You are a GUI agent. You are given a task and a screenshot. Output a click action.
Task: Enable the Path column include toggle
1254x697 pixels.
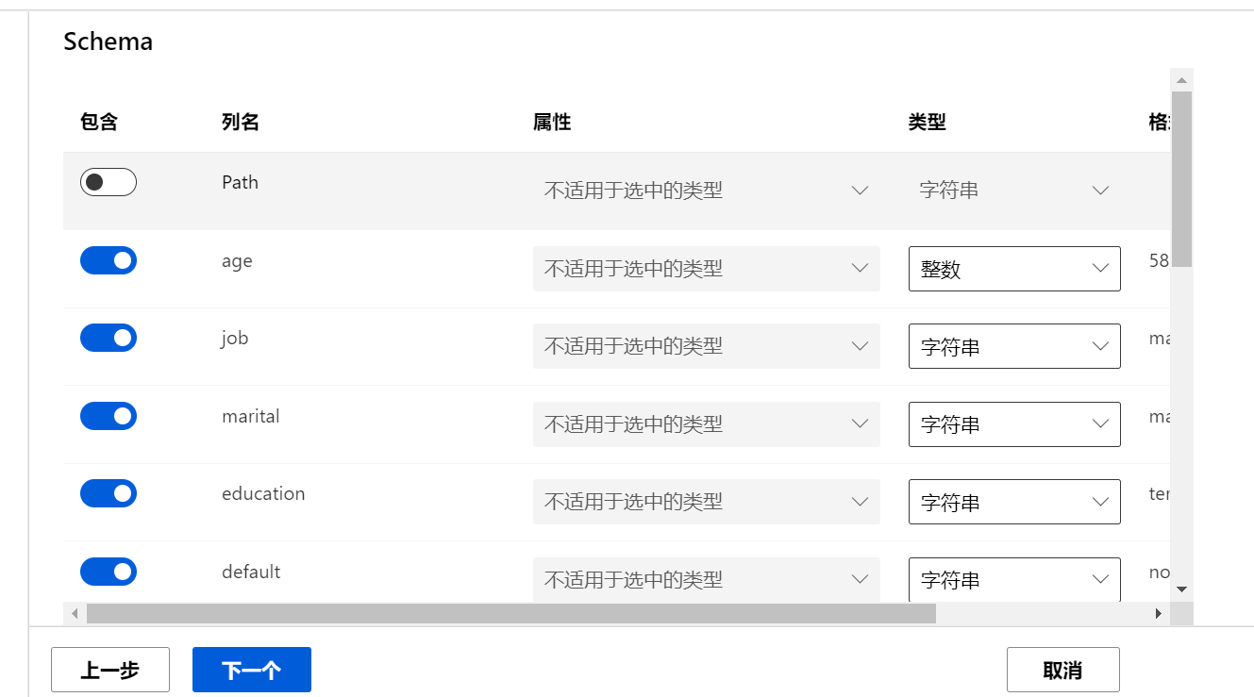click(x=109, y=182)
